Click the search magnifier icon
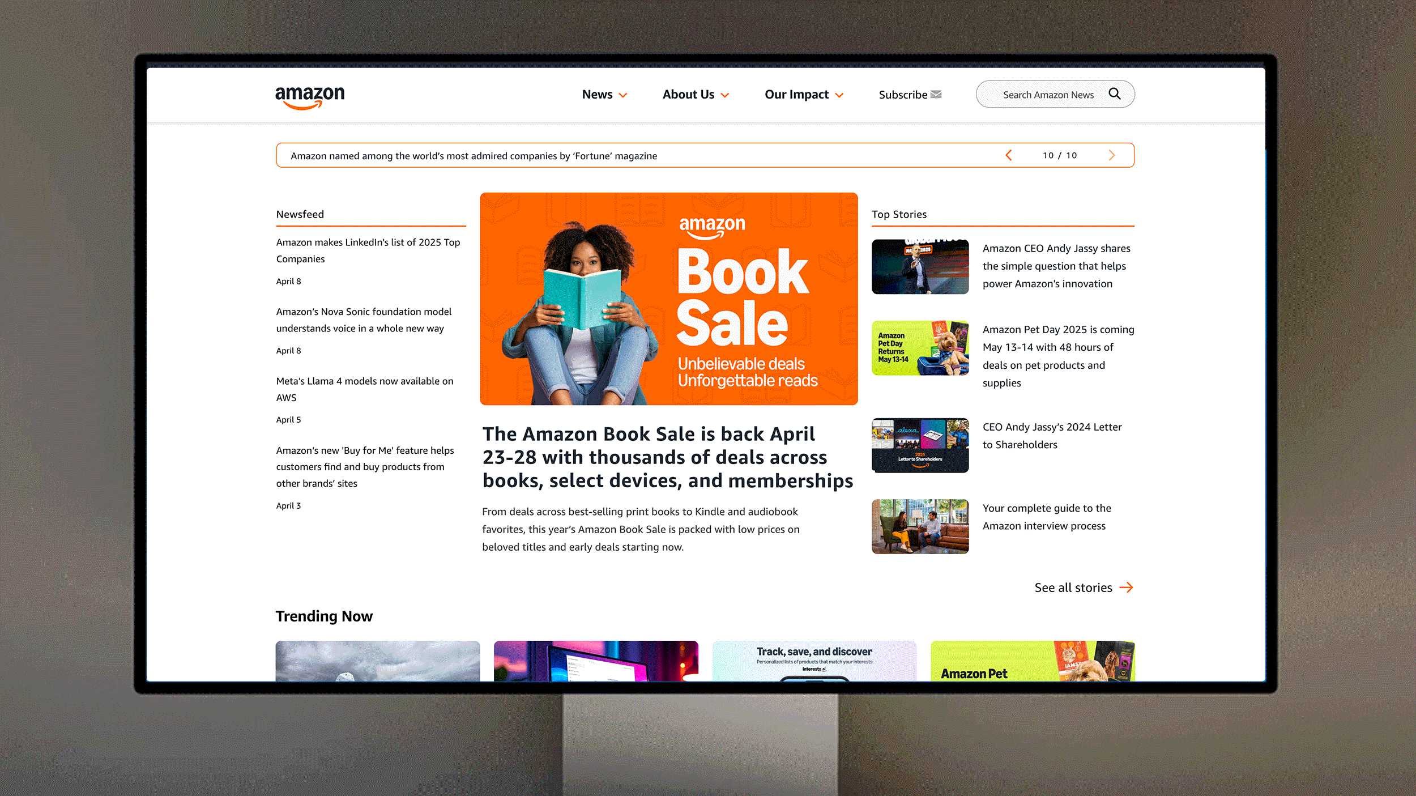Screen dimensions: 1416x796 pos(1115,94)
